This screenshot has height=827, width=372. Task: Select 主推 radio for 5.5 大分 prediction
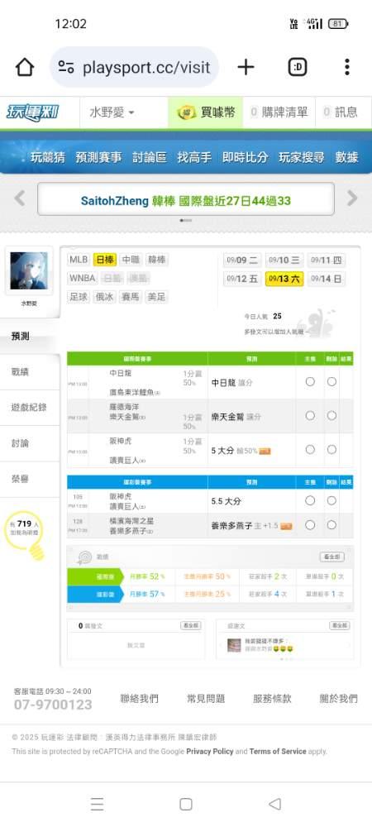click(310, 500)
